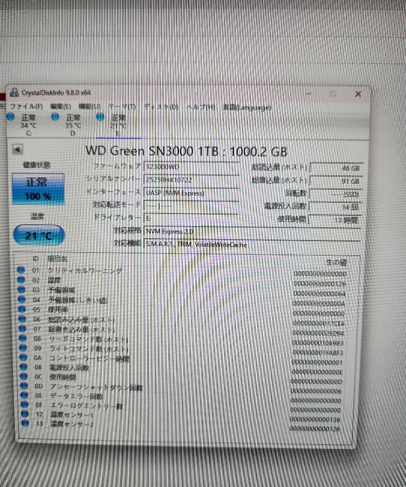
Task: Click status dot for 03 予備領域
Action: 22,289
